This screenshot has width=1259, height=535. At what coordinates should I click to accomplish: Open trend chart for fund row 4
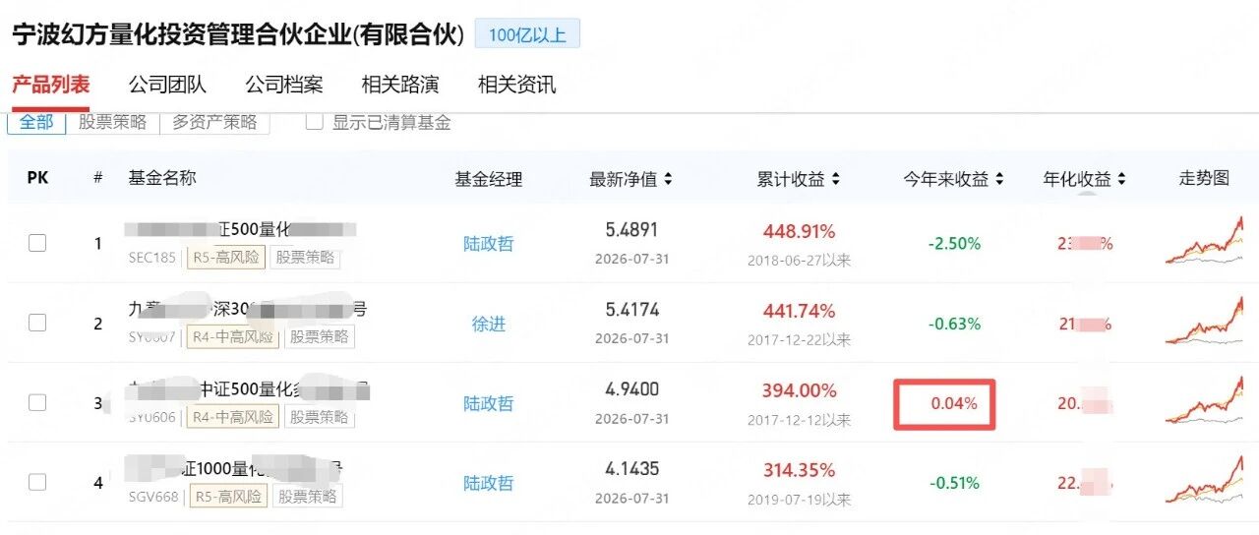pyautogui.click(x=1205, y=482)
